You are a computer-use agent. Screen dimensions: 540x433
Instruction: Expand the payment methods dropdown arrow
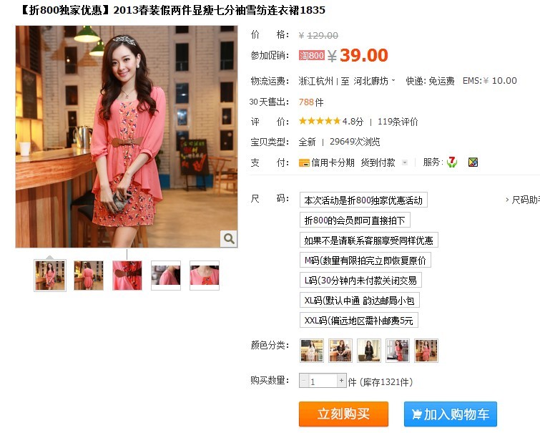[405, 162]
